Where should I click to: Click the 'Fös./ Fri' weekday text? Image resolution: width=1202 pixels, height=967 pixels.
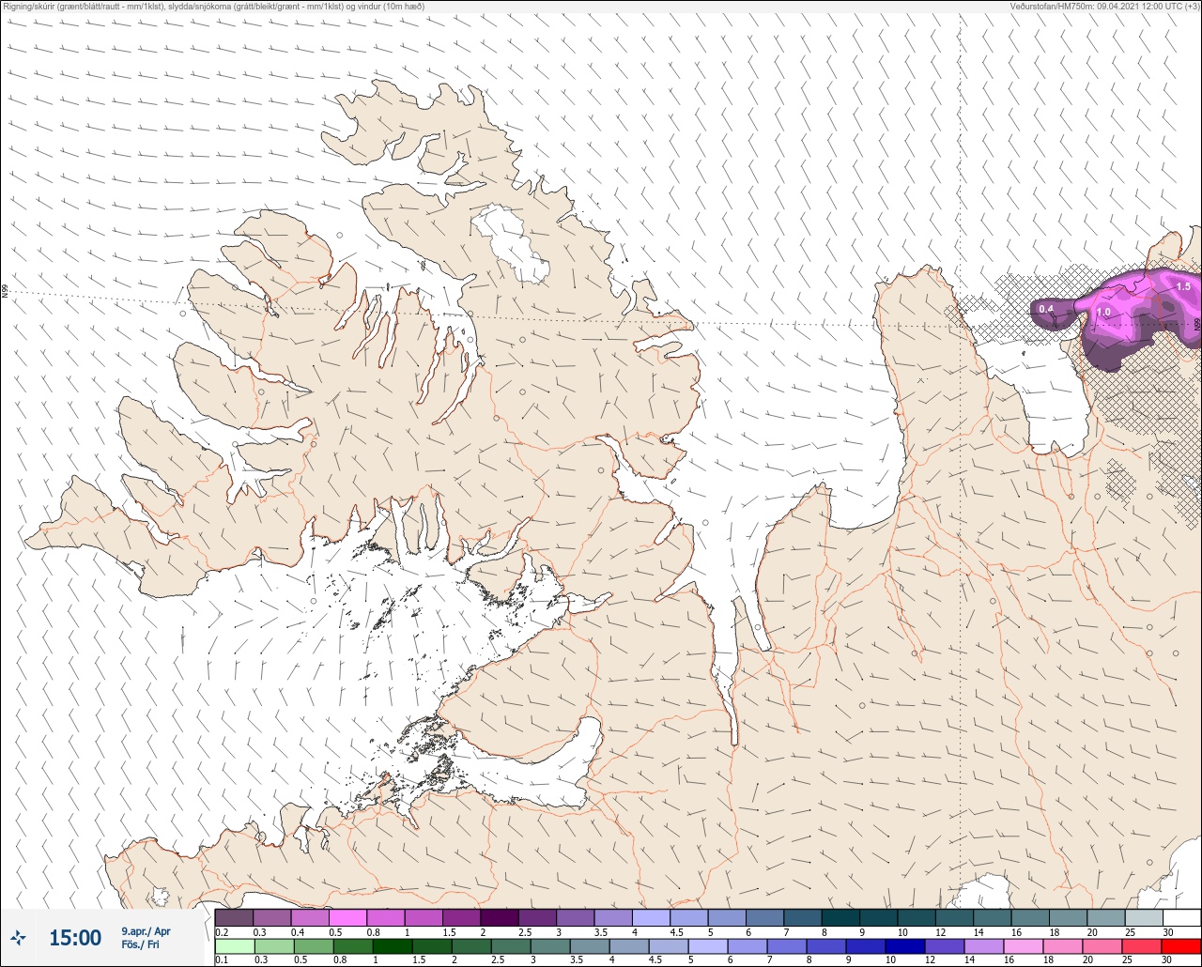pos(141,944)
